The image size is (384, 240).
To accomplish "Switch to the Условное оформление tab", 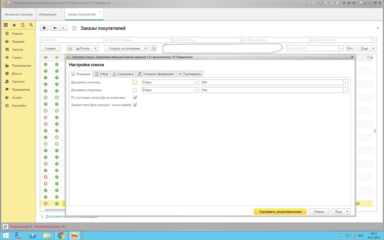I will click(x=156, y=74).
